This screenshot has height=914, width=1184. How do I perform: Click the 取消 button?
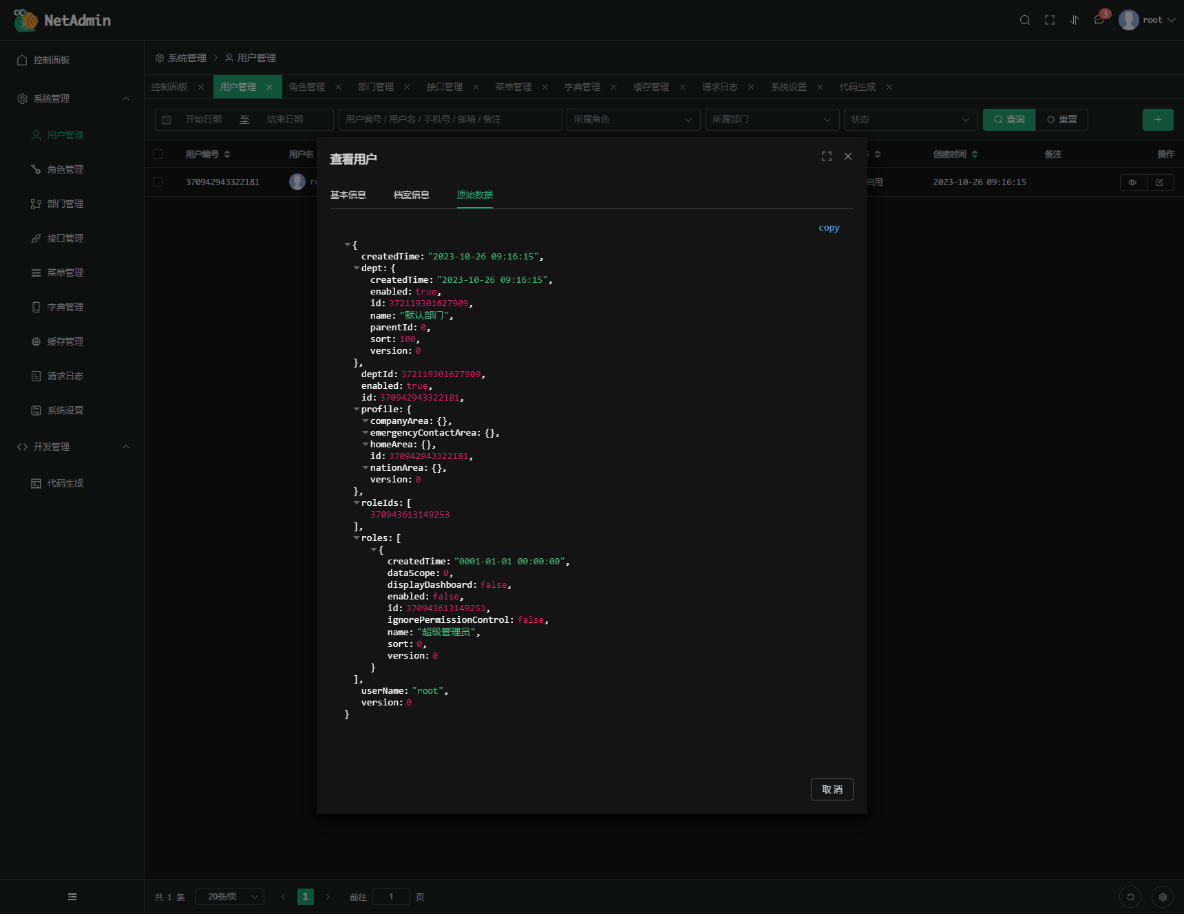coord(832,789)
